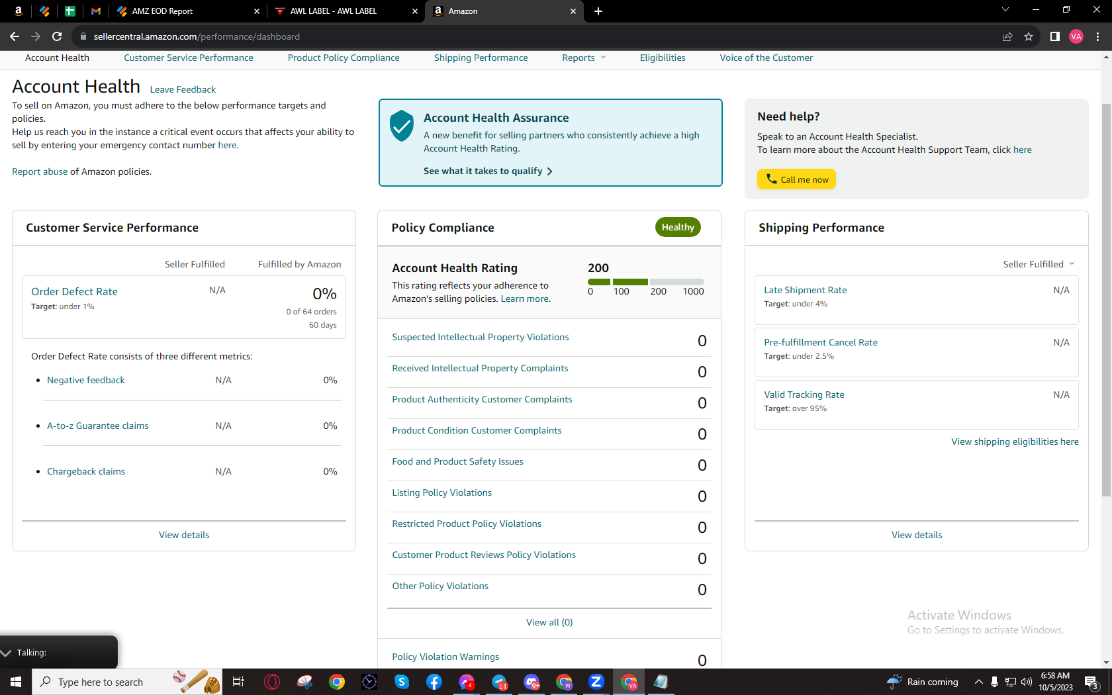
Task: Click the share page icon in address bar
Action: (x=1007, y=36)
